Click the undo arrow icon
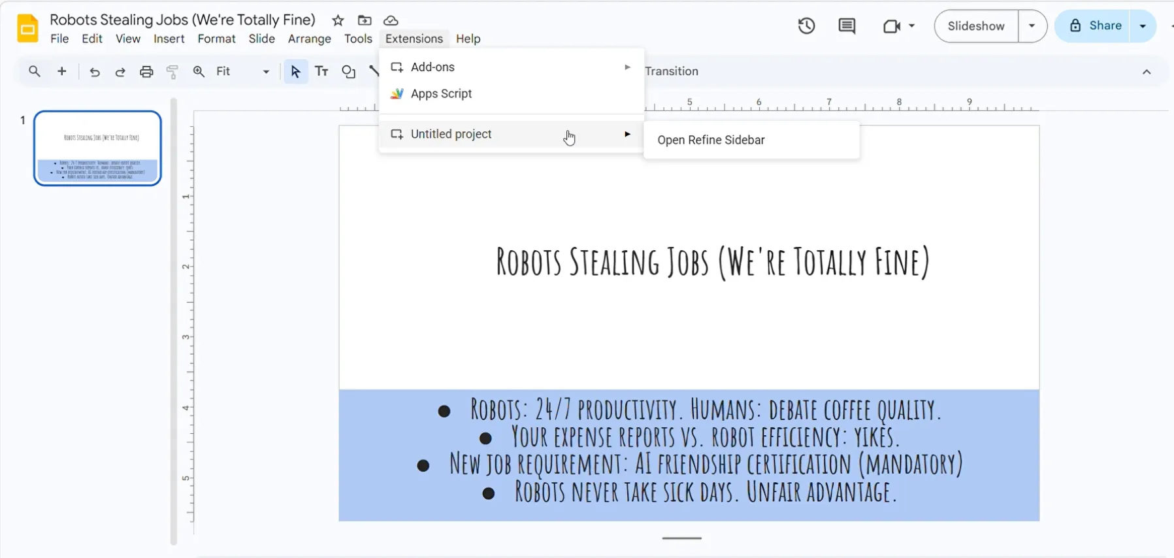1174x558 pixels. pos(95,72)
